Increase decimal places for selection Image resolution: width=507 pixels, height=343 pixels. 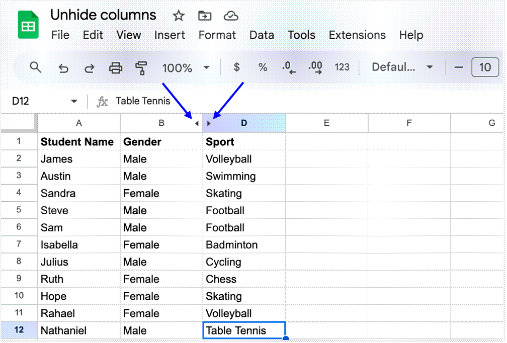pyautogui.click(x=314, y=67)
